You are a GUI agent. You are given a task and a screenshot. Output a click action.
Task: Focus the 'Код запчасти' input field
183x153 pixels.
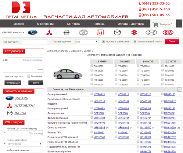[x=35, y=42]
